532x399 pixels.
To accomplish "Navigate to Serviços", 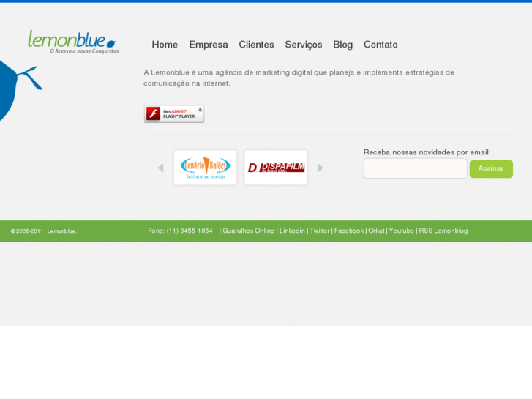I will (x=304, y=45).
